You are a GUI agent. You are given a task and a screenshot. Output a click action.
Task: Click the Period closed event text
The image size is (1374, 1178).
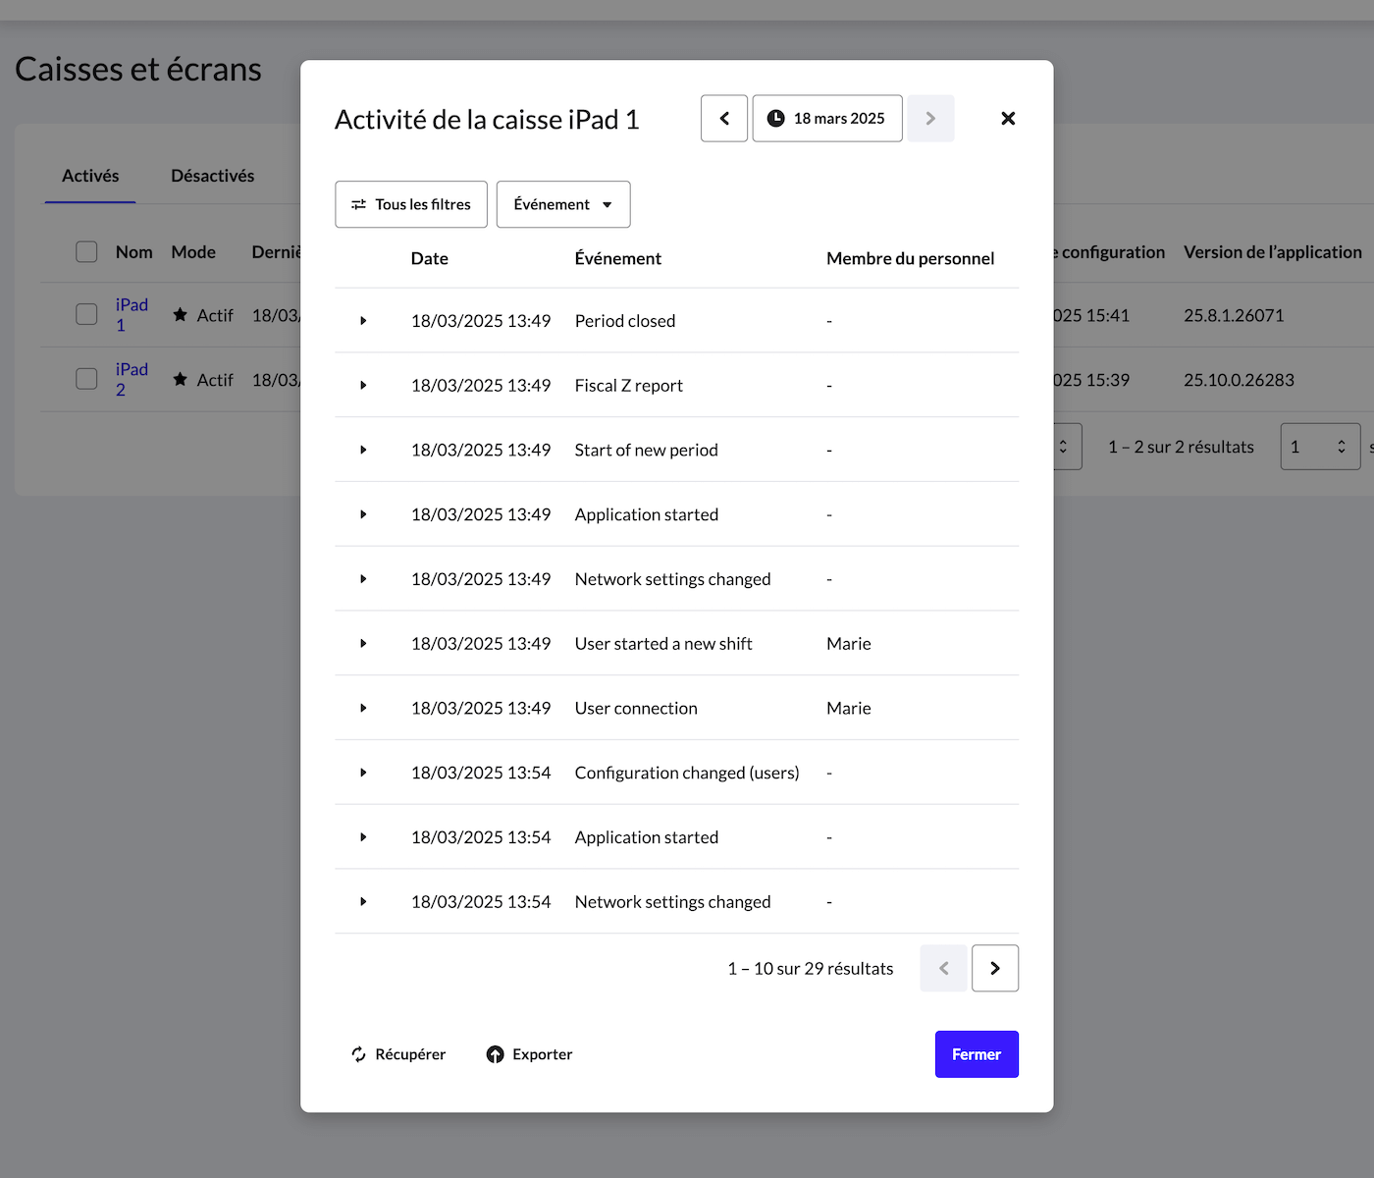coord(625,321)
